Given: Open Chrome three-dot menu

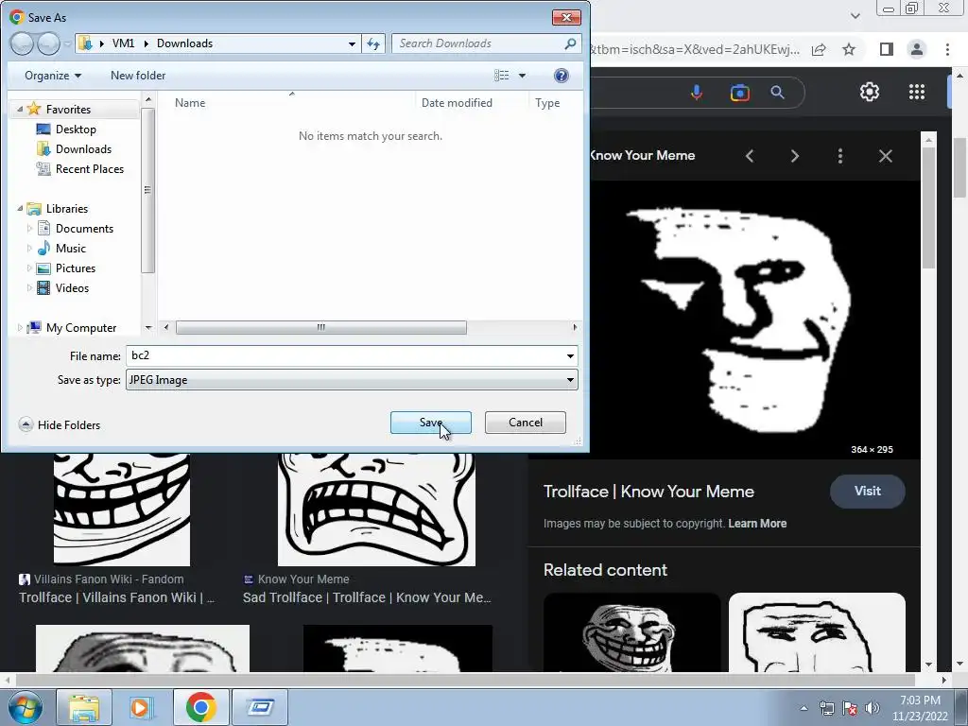Looking at the screenshot, I should [x=947, y=49].
